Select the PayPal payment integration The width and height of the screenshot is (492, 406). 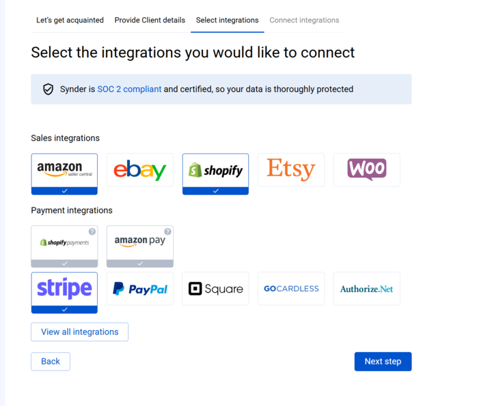click(140, 289)
